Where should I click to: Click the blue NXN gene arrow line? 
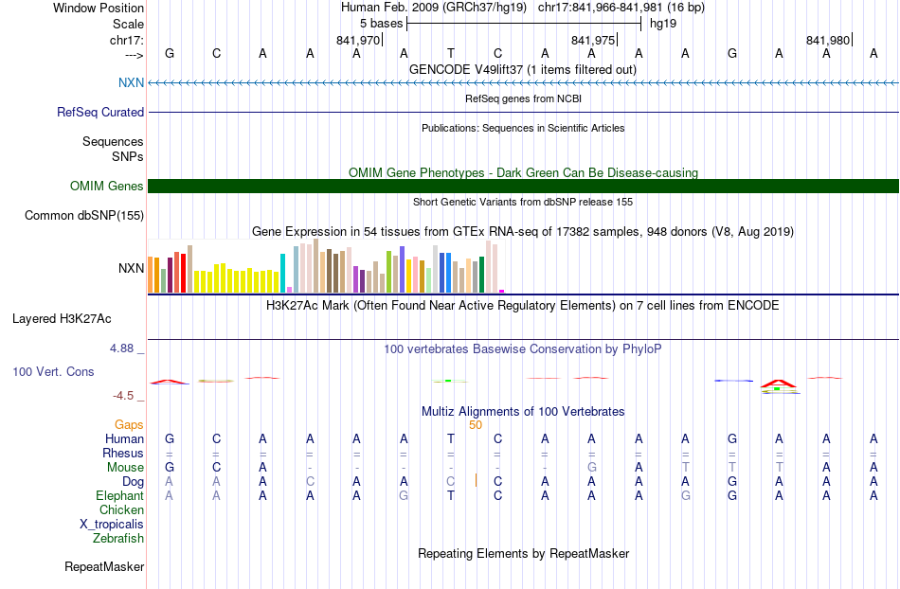(x=523, y=83)
